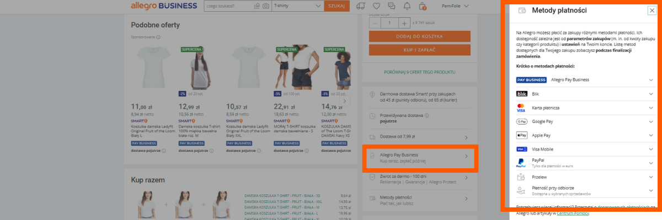This screenshot has height=220, width=662.
Task: Open the delivery truck icon in header
Action: click(x=361, y=6)
